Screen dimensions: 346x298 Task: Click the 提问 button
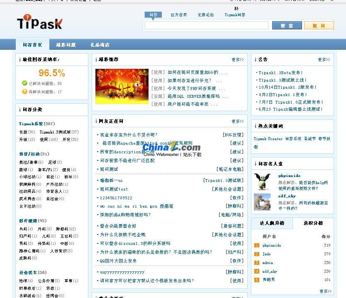pyautogui.click(x=319, y=25)
